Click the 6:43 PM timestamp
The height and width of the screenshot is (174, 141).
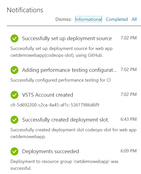128,119
